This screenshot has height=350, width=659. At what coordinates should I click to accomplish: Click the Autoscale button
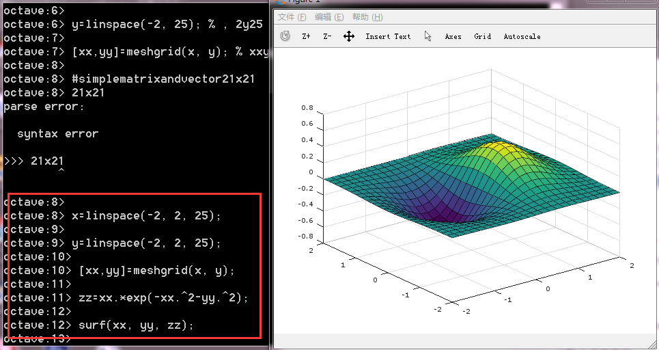pyautogui.click(x=522, y=37)
